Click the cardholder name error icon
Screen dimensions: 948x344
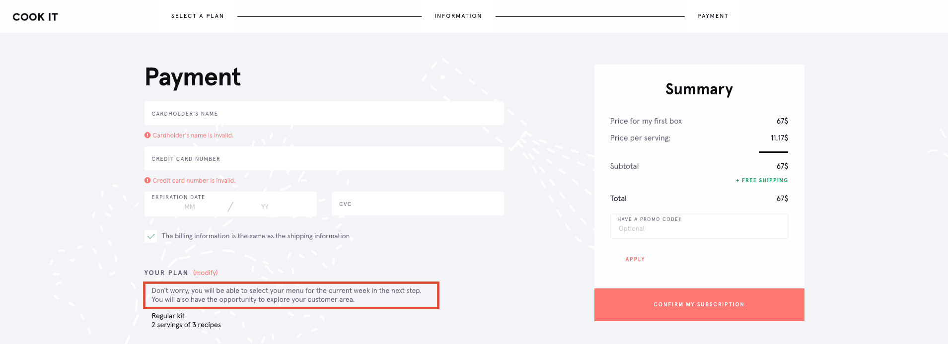pyautogui.click(x=147, y=135)
